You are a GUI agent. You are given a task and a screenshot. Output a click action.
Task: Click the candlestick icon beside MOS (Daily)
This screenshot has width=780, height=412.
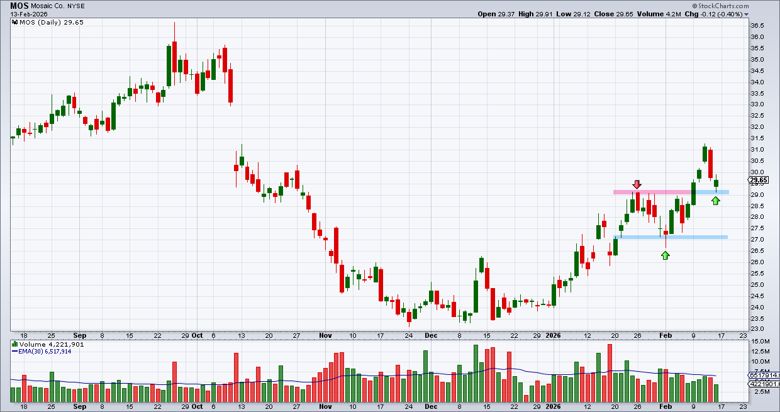pos(15,23)
